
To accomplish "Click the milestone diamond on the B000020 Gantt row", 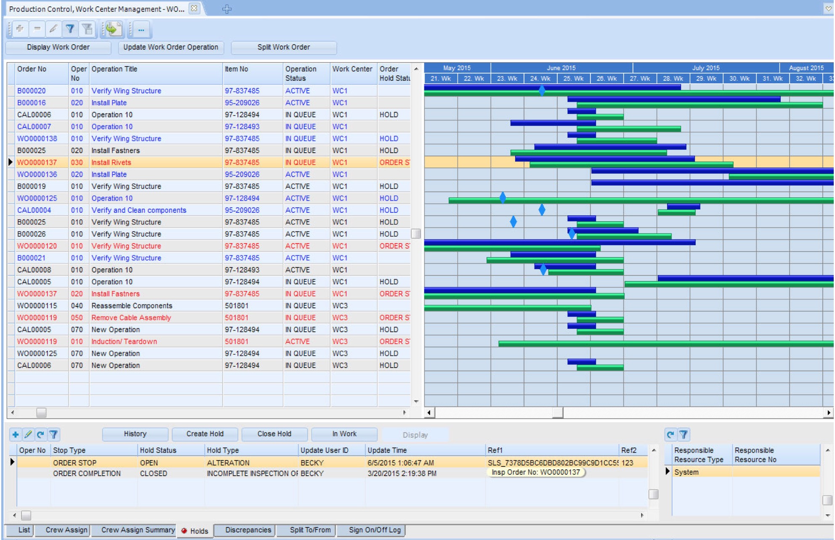I will [x=542, y=90].
